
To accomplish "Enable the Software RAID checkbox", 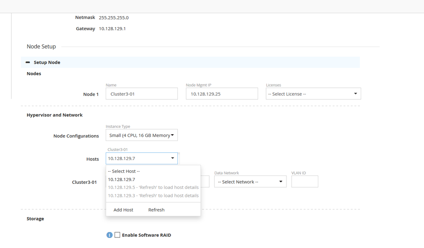I will (x=118, y=235).
